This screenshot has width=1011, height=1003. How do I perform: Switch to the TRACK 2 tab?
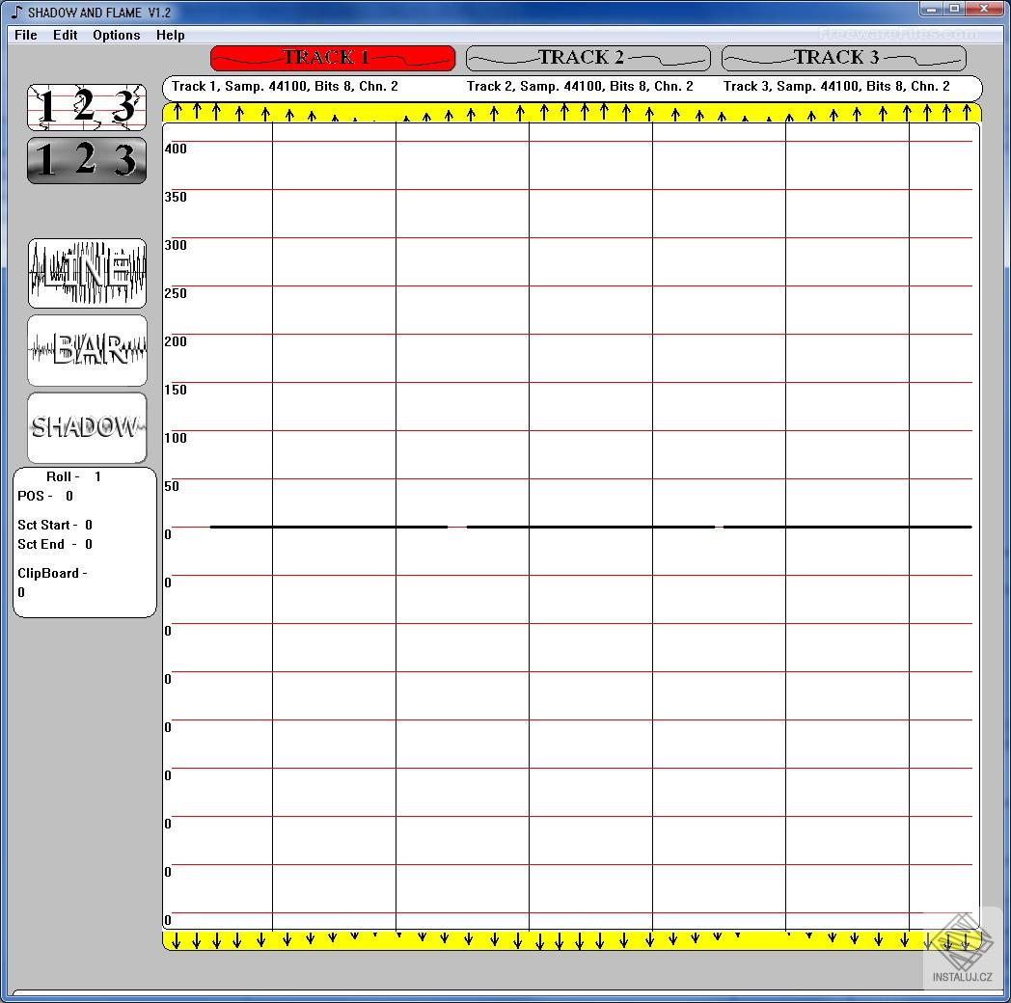coord(588,58)
